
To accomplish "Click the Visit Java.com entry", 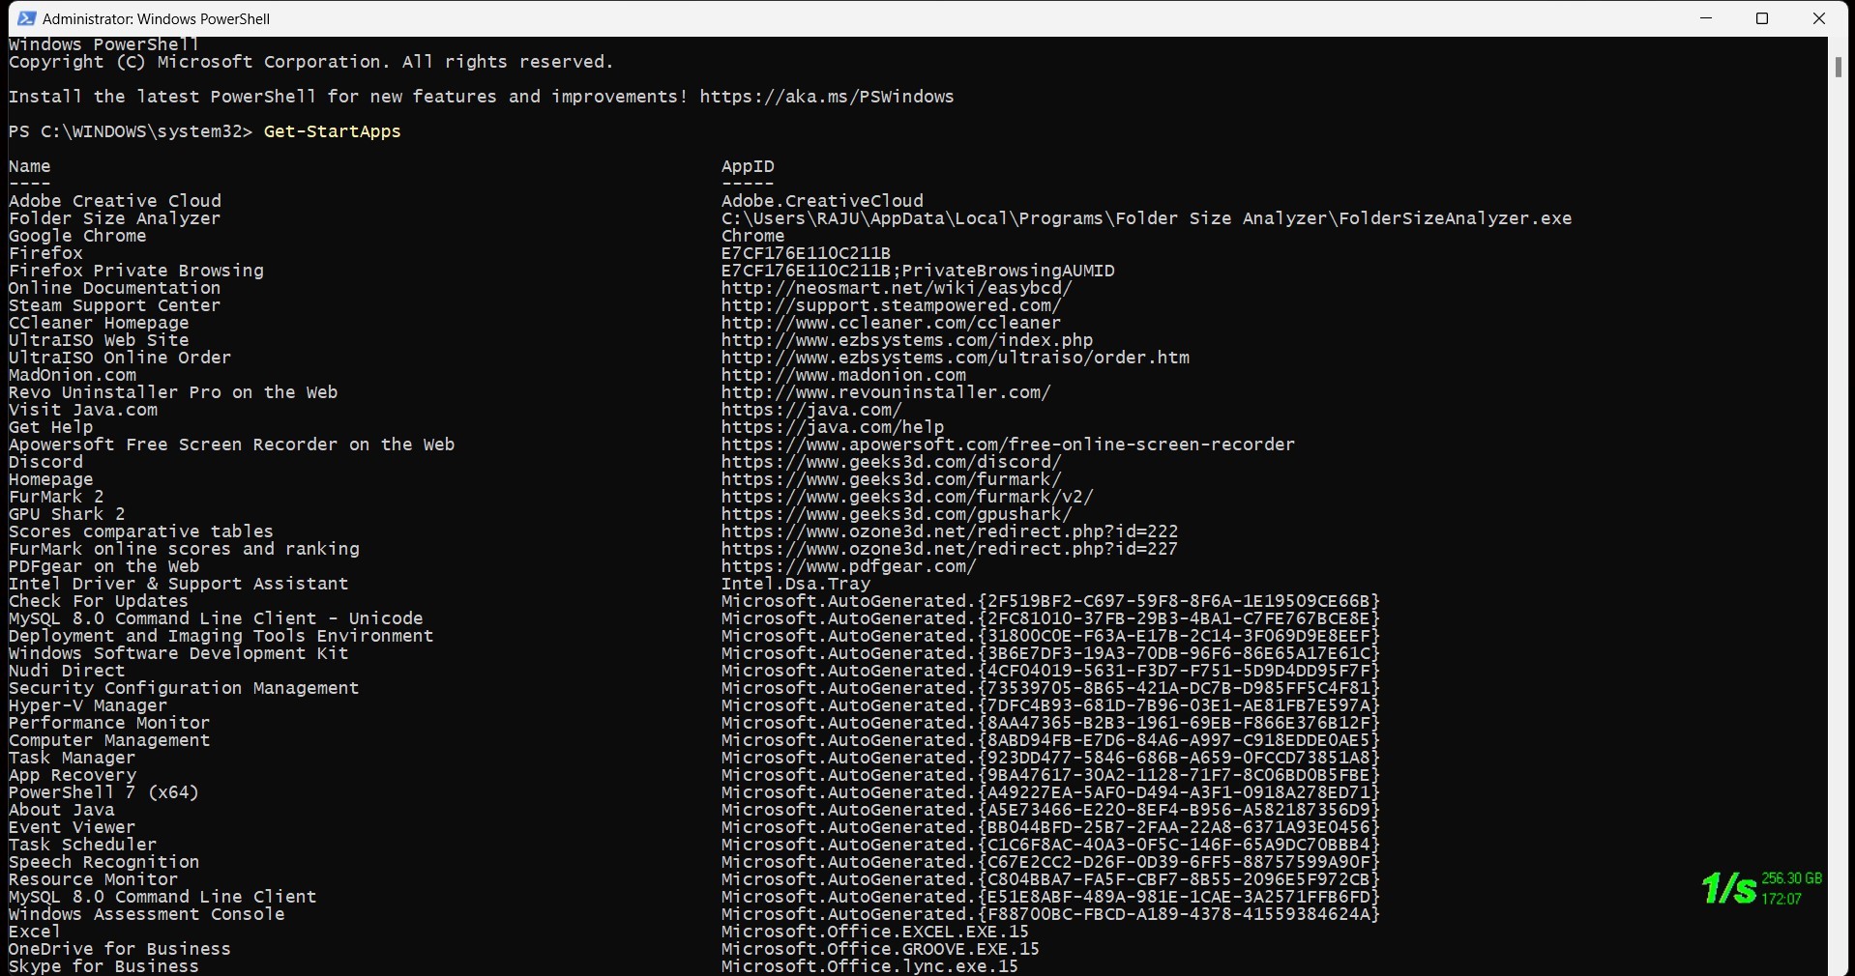I will coord(83,410).
